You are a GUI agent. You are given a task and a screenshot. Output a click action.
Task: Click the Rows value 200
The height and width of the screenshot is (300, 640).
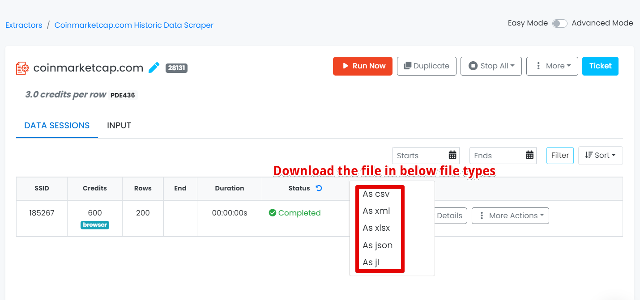[x=143, y=213]
